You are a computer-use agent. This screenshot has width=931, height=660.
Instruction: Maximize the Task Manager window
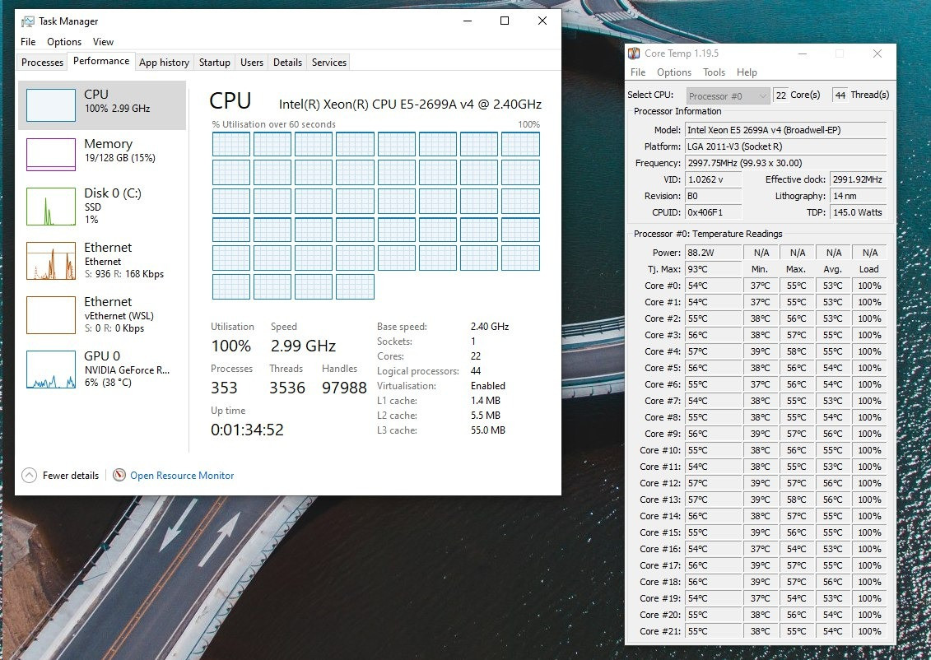coord(505,21)
